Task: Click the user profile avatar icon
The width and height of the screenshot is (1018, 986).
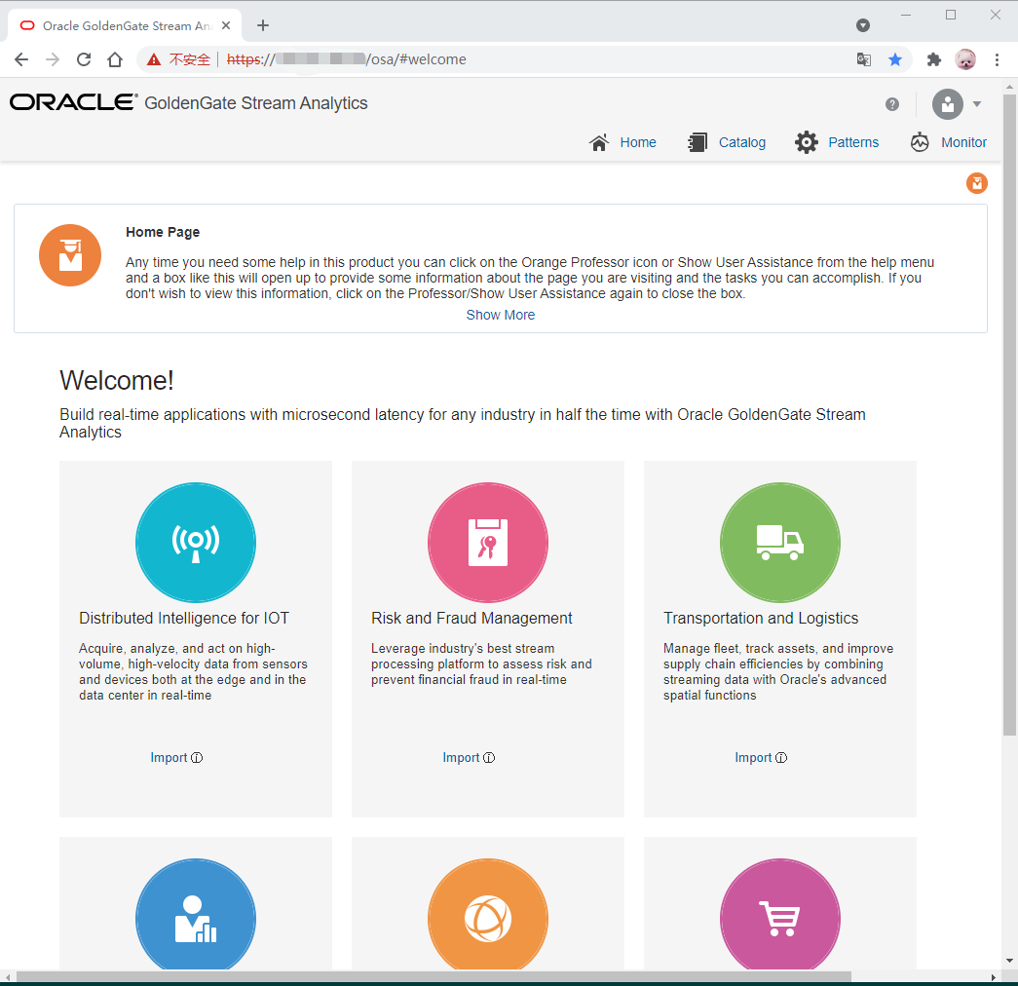Action: tap(947, 104)
